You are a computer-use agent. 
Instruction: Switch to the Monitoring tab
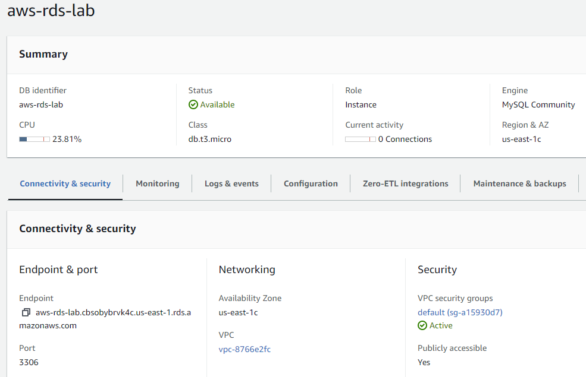(157, 183)
